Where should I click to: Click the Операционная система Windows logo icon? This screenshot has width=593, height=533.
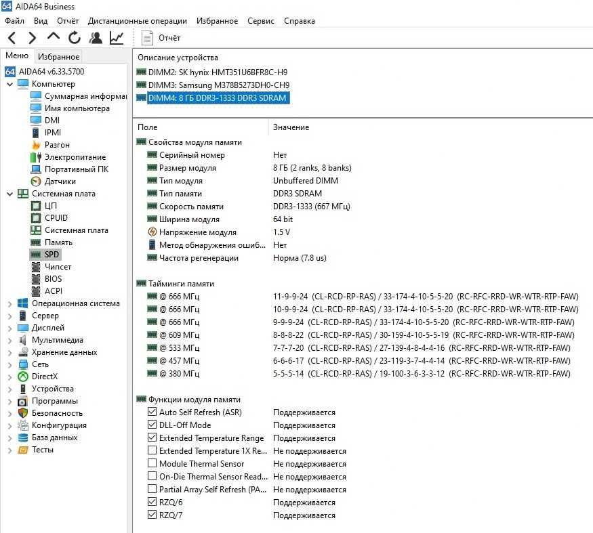(23, 303)
